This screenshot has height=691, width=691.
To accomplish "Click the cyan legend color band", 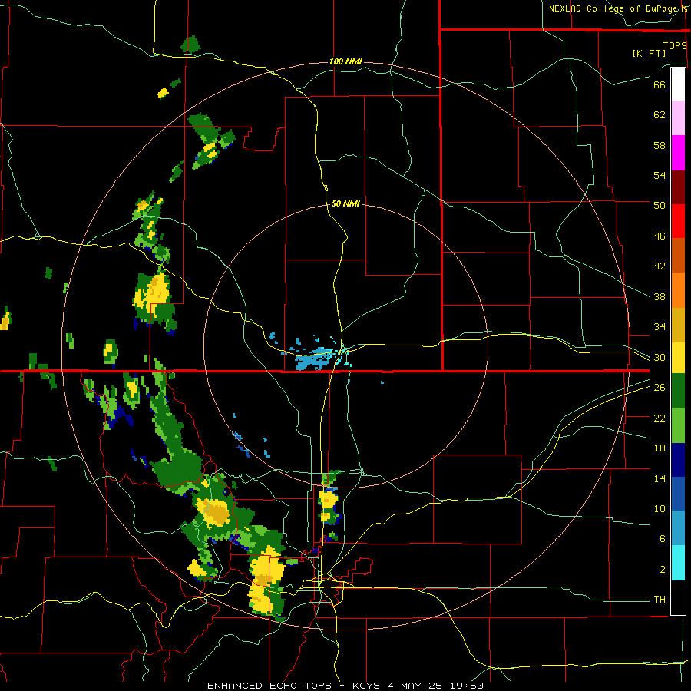I will [678, 563].
